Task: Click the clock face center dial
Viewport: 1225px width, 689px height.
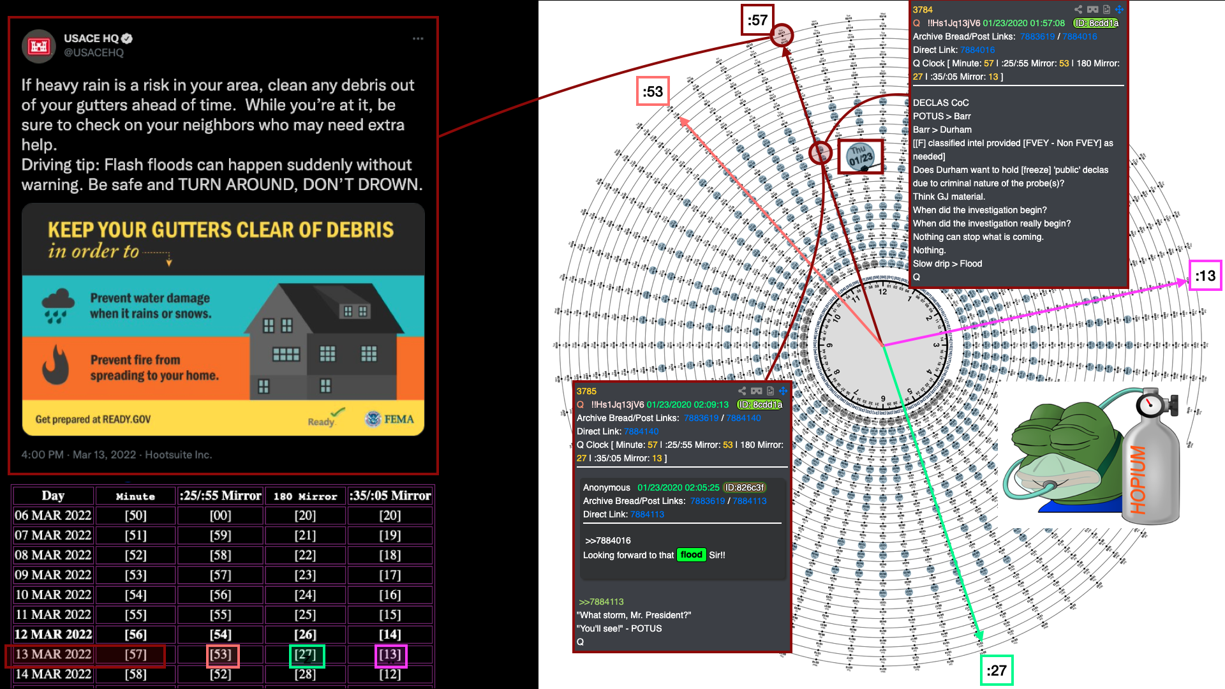Action: tap(883, 345)
